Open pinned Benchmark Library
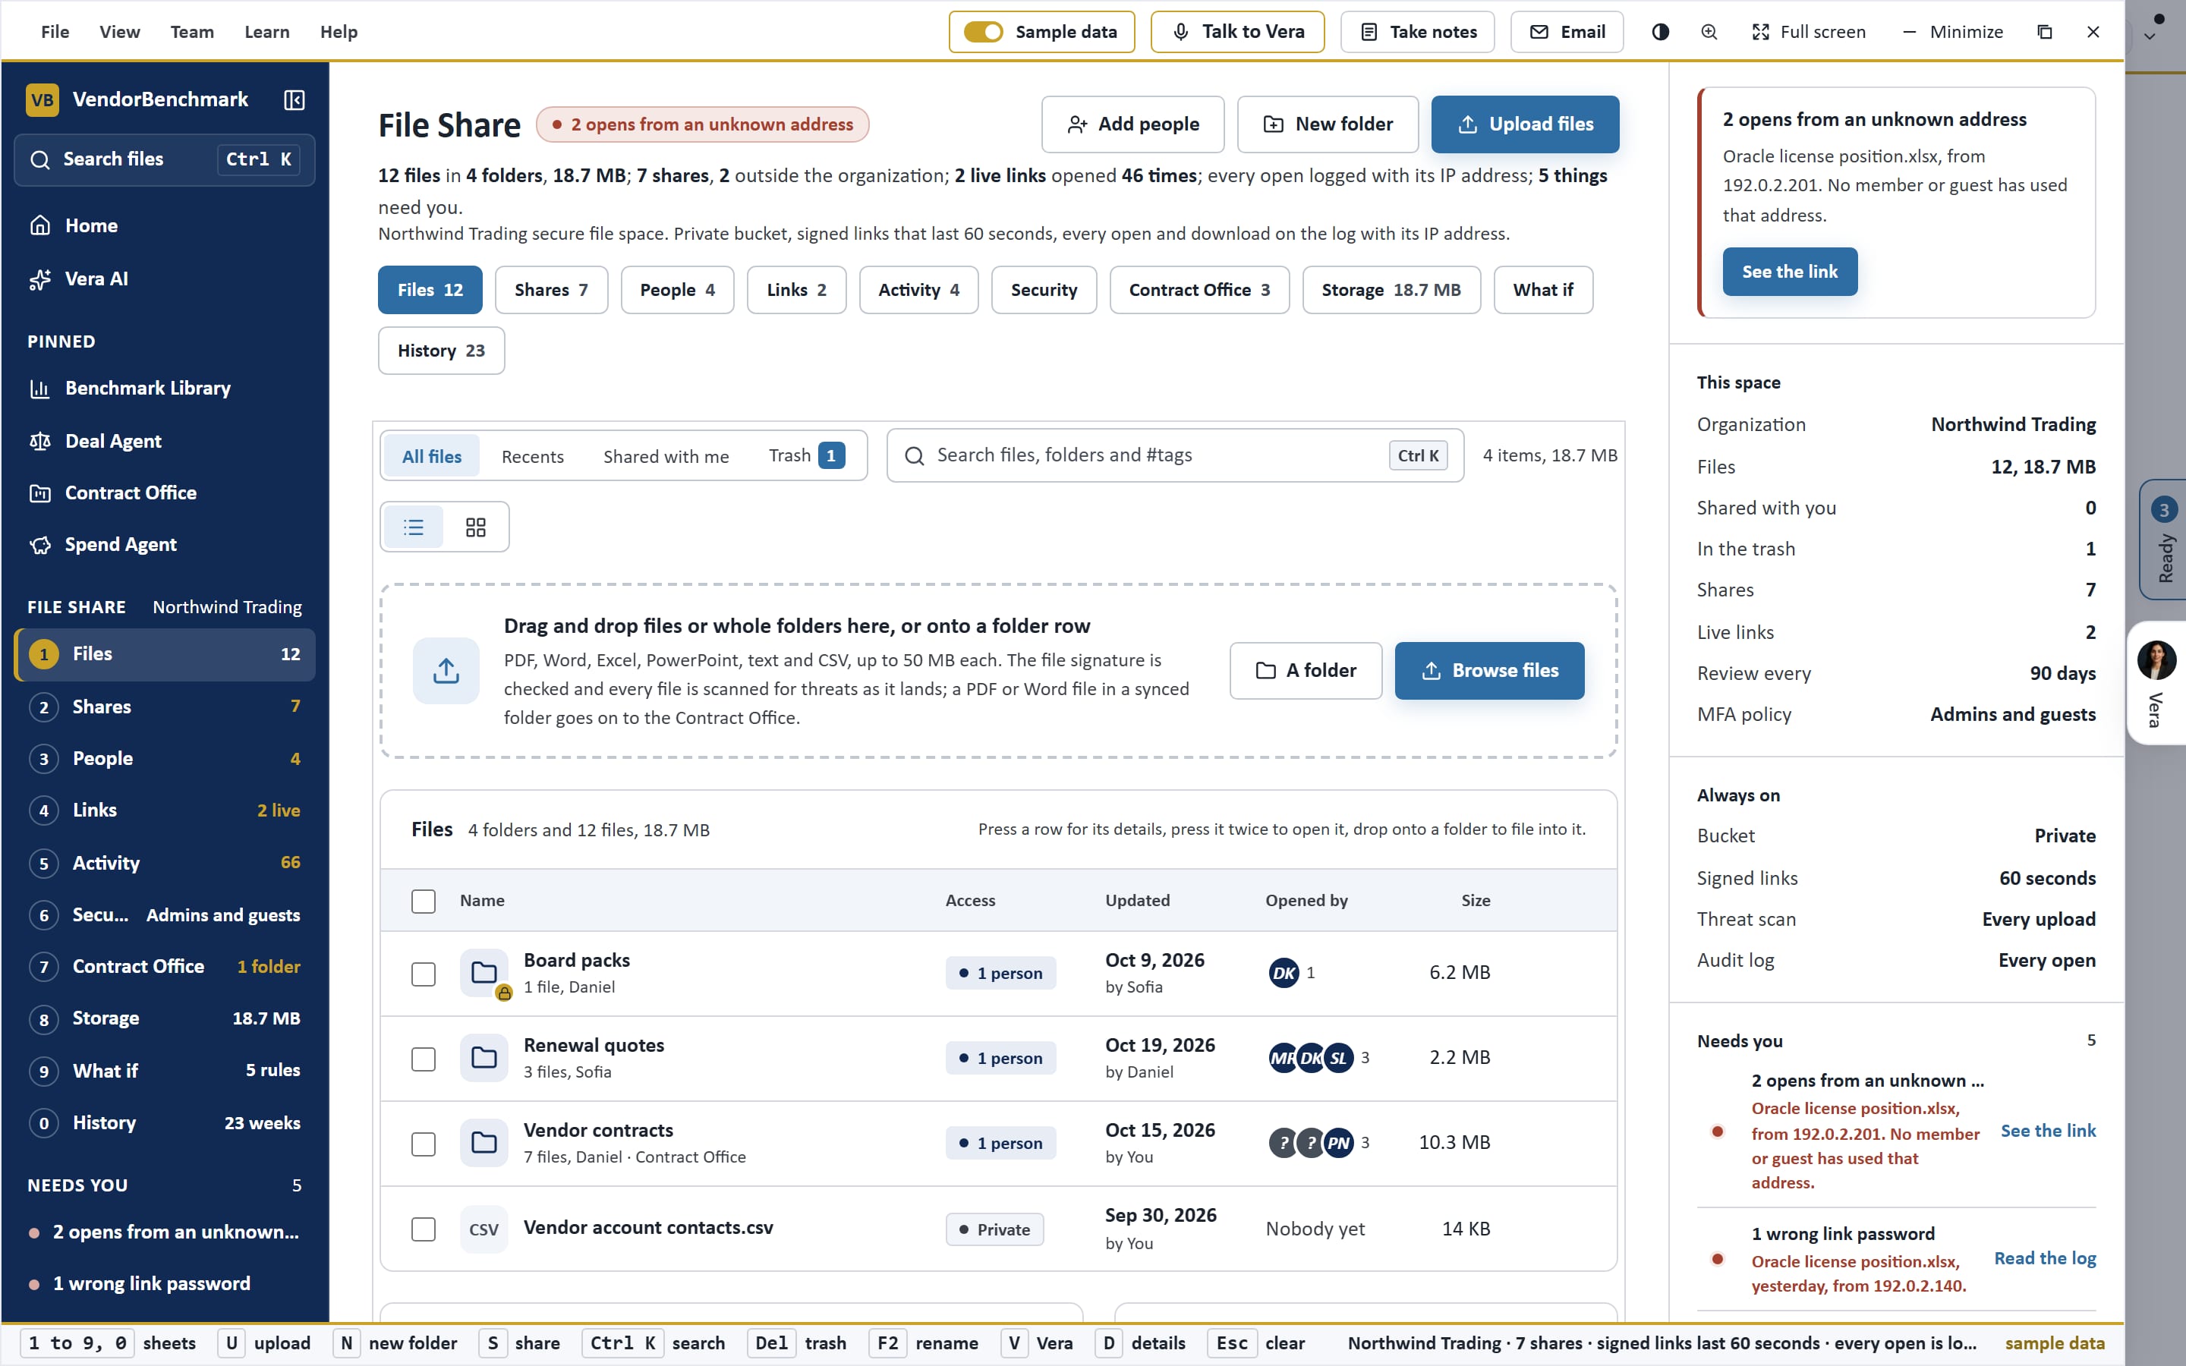The height and width of the screenshot is (1366, 2186). (165, 389)
